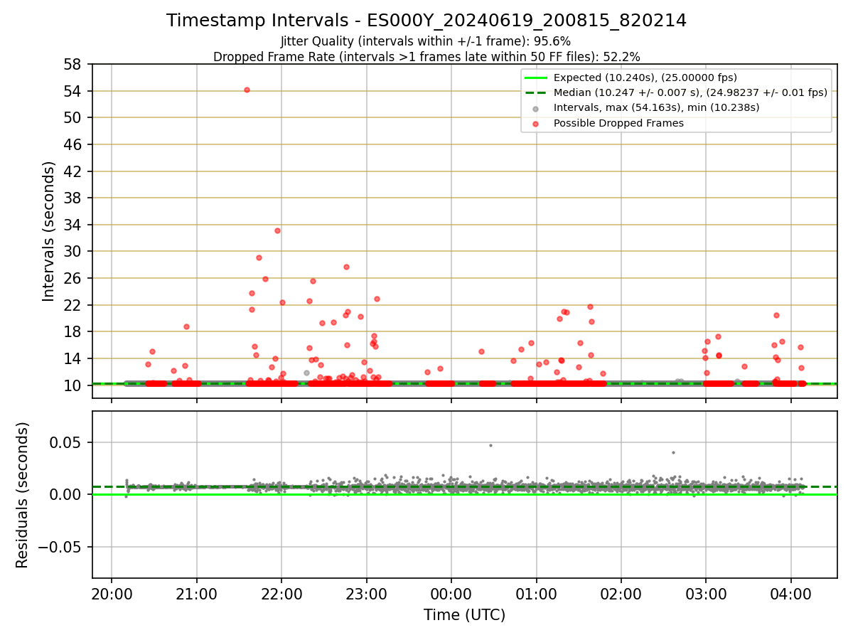Click the '00:00' time tick label
This screenshot has height=640, width=853.
(451, 593)
